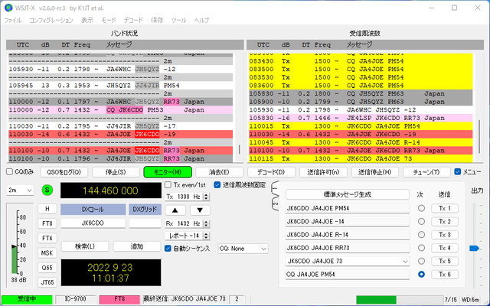Uncheck the メニュー checkbox

(x=458, y=171)
